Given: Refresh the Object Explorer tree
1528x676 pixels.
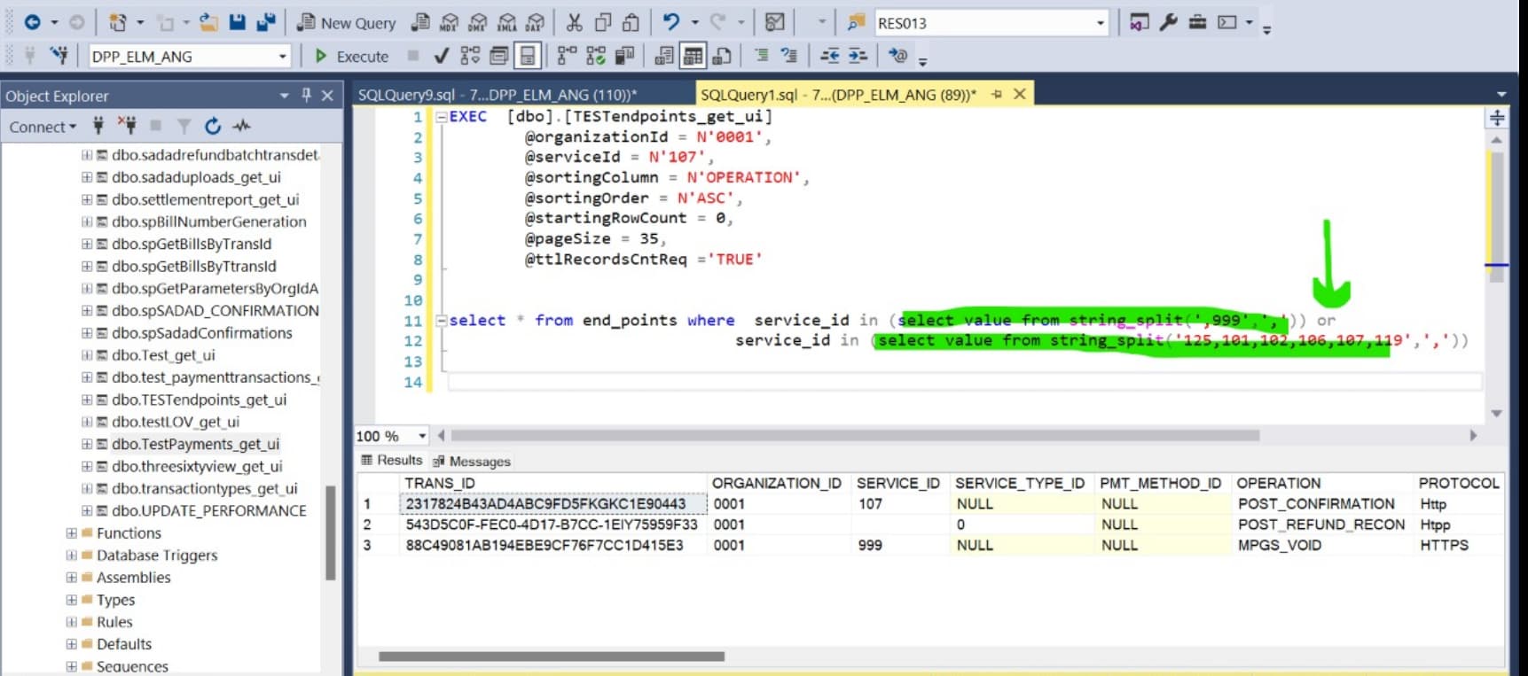Looking at the screenshot, I should (x=213, y=127).
